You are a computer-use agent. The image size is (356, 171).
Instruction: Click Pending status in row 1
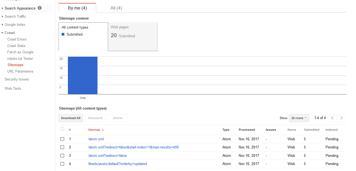click(x=332, y=139)
